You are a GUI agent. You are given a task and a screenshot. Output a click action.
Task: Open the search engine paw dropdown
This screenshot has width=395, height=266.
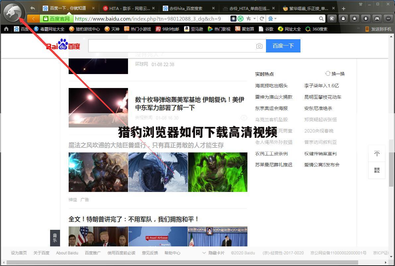tap(272, 19)
